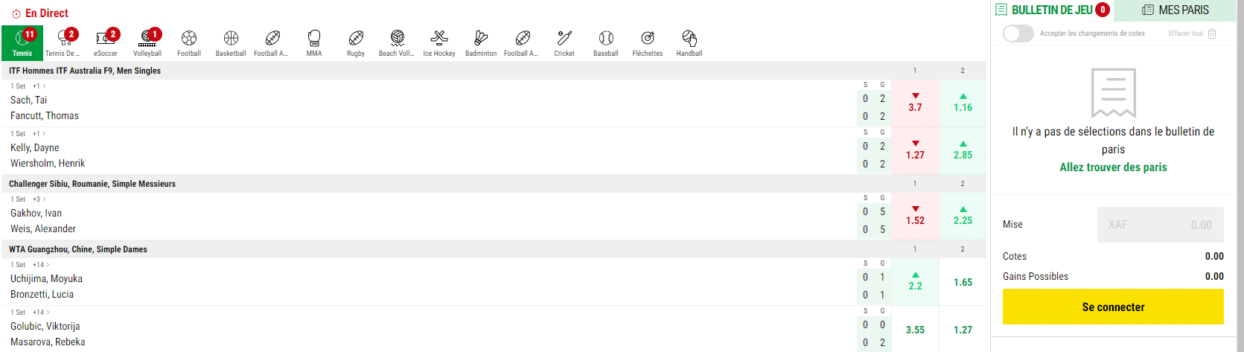
Task: Expand +14 markets for Uchijima vs Bronzetti
Action: pos(41,265)
